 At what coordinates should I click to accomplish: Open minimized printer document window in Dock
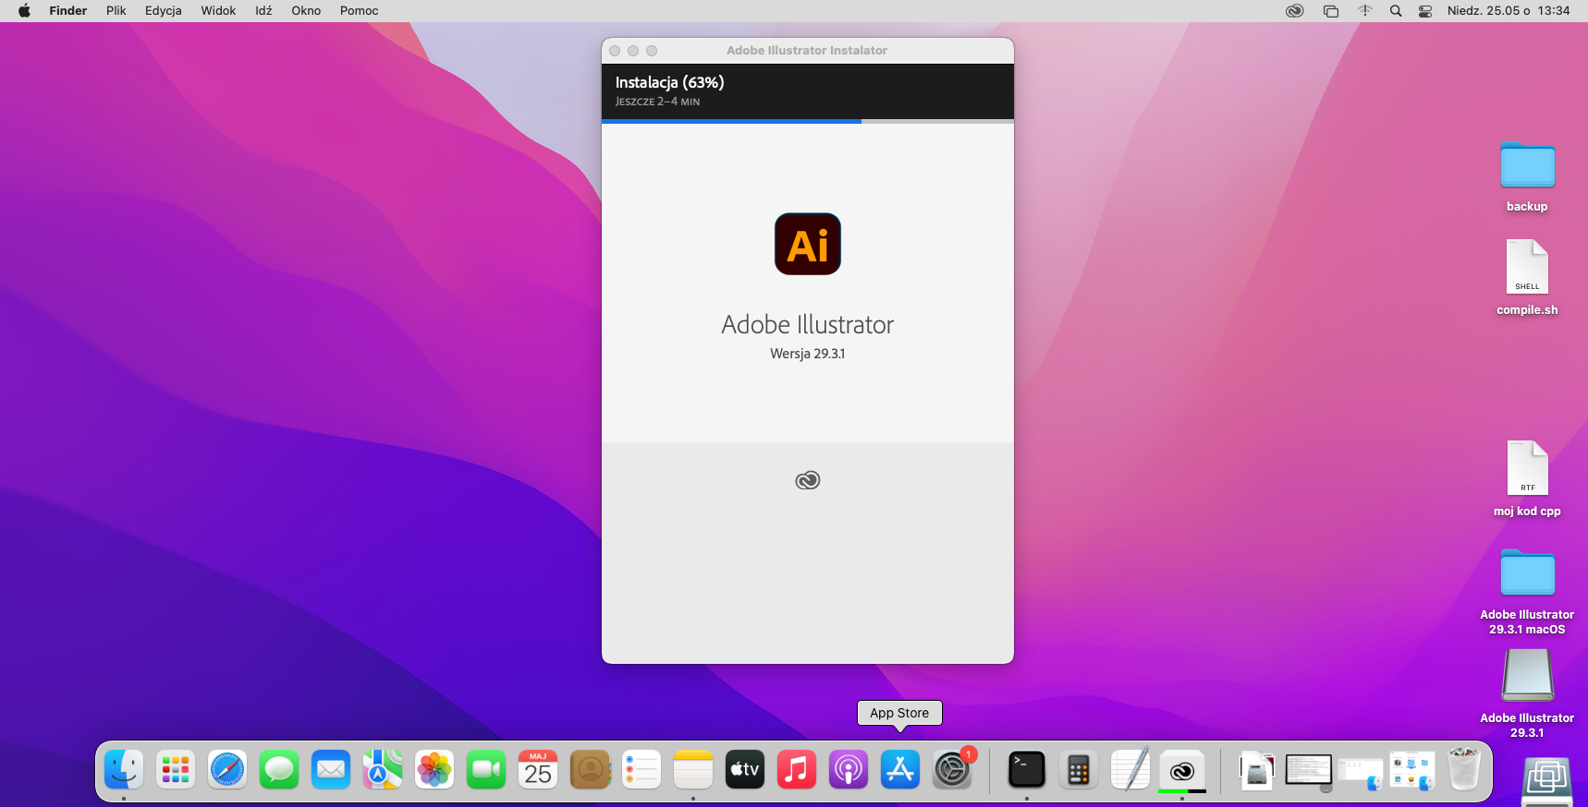tap(1257, 769)
